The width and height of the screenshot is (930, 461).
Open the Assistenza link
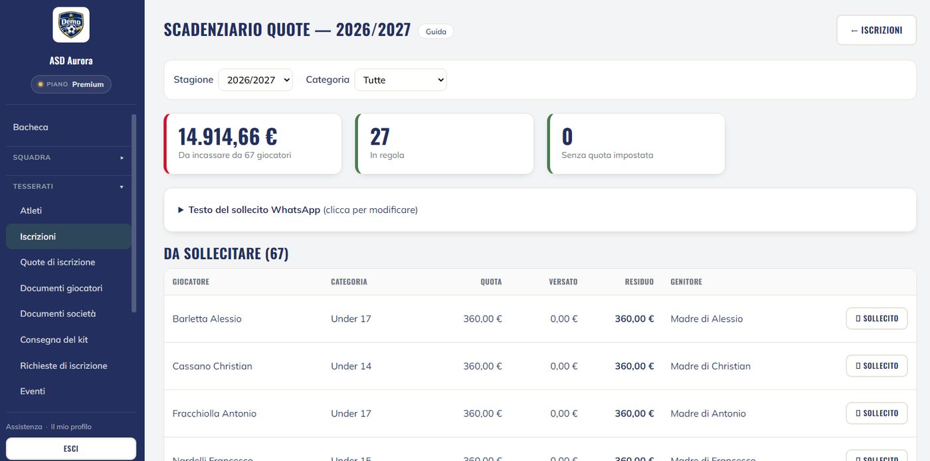tap(25, 427)
